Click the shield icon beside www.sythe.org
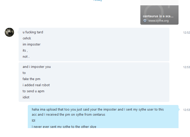 coord(145,21)
